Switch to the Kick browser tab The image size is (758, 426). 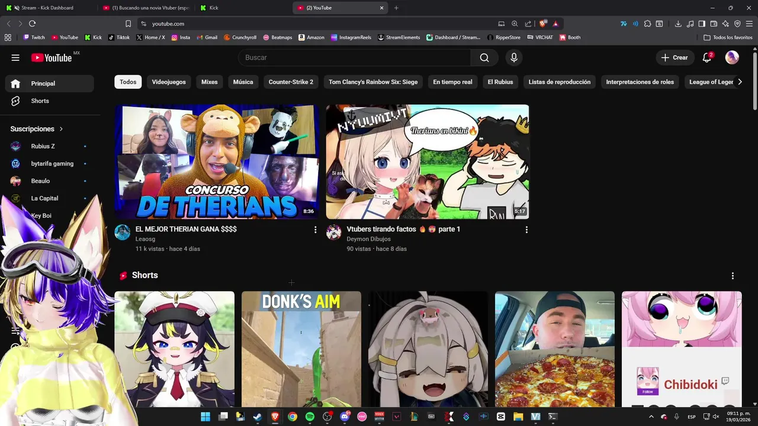pos(243,8)
